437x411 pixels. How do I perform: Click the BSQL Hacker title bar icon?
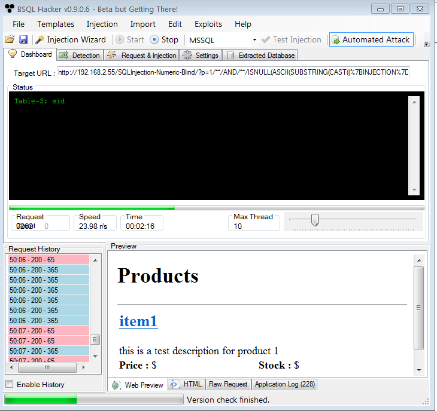click(x=10, y=9)
